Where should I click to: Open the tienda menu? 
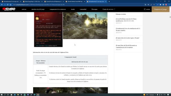coord(73,9)
